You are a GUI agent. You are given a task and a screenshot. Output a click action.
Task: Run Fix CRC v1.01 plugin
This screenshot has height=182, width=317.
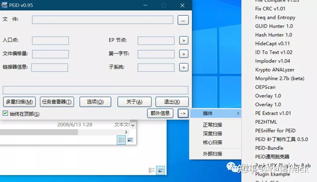coord(270,9)
